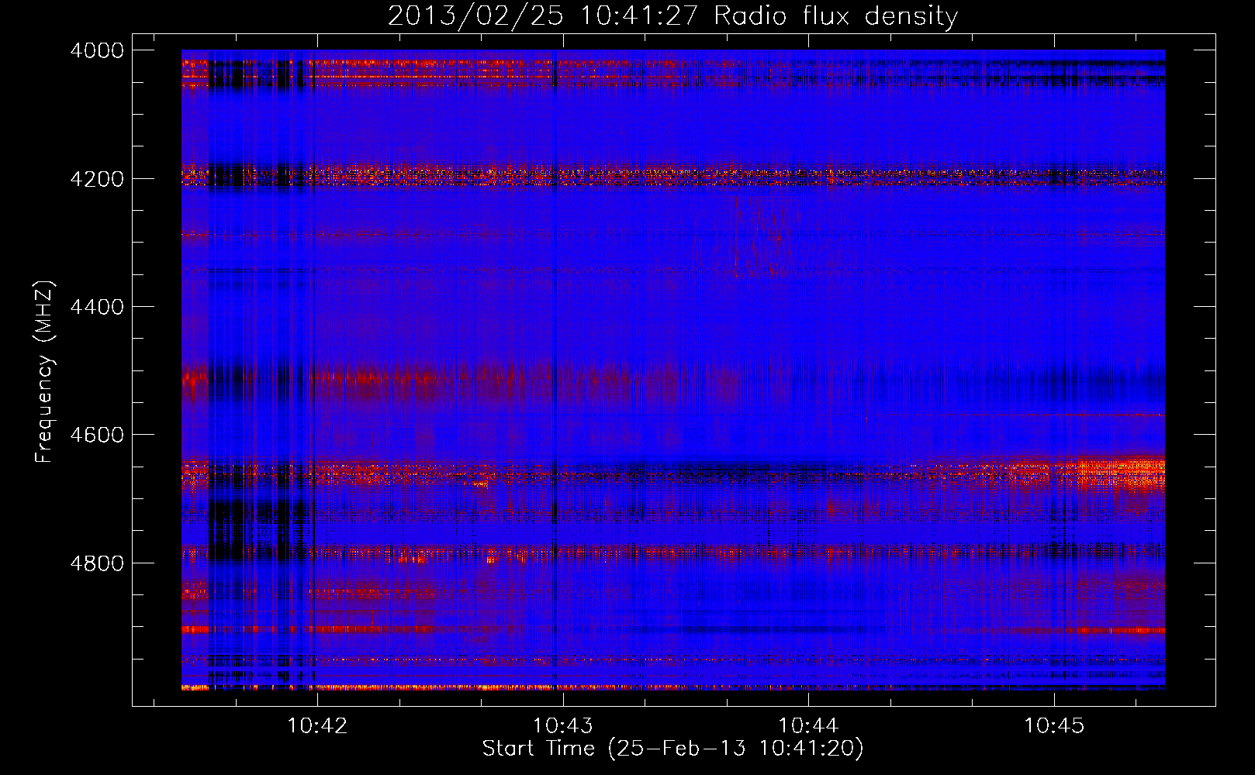Click the 10:44 time axis label
This screenshot has width=1255, height=775.
click(809, 725)
